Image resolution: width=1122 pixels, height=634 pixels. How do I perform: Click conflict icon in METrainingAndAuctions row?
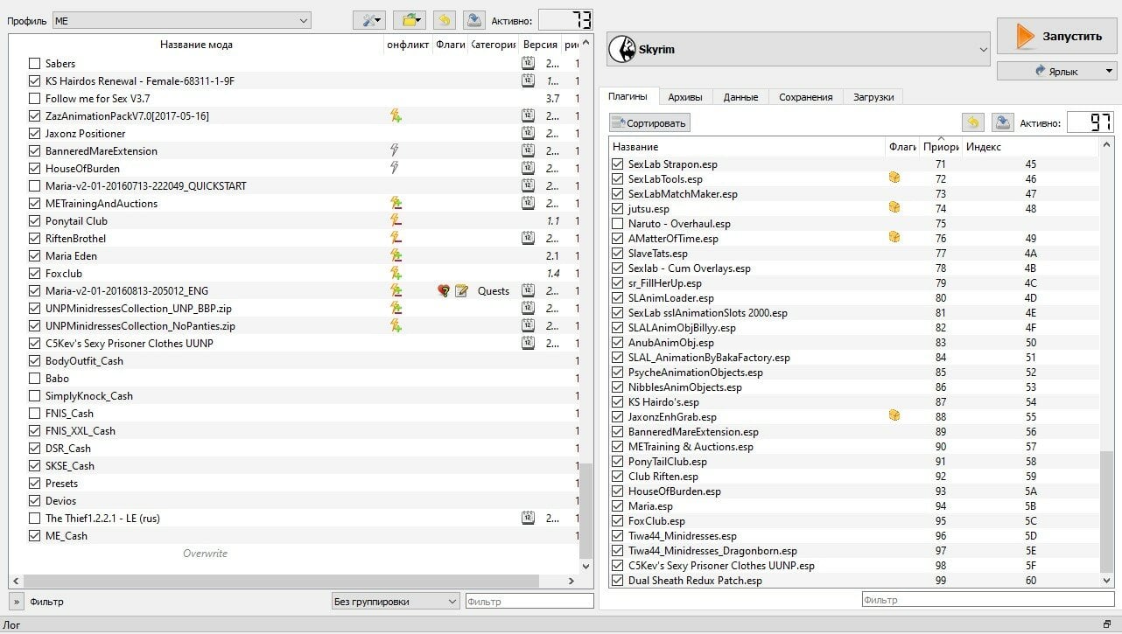(396, 203)
